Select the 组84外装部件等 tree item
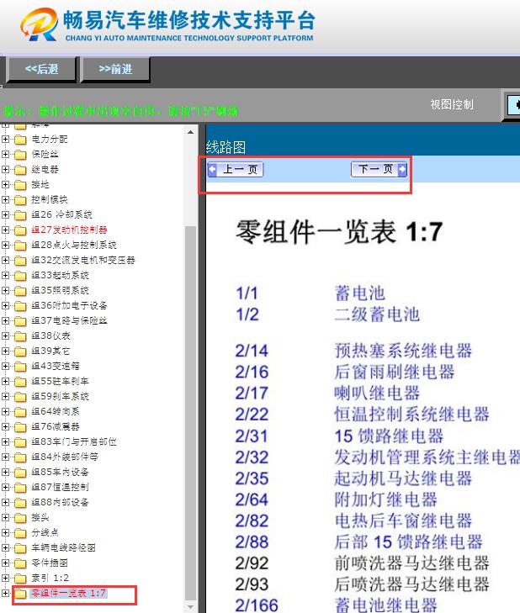The height and width of the screenshot is (613, 520). pyautogui.click(x=65, y=457)
